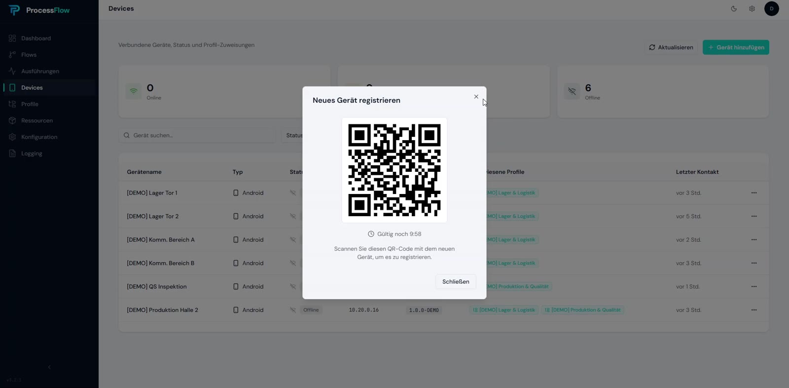Open actions menu for Produktion Halle 2

[x=754, y=310]
